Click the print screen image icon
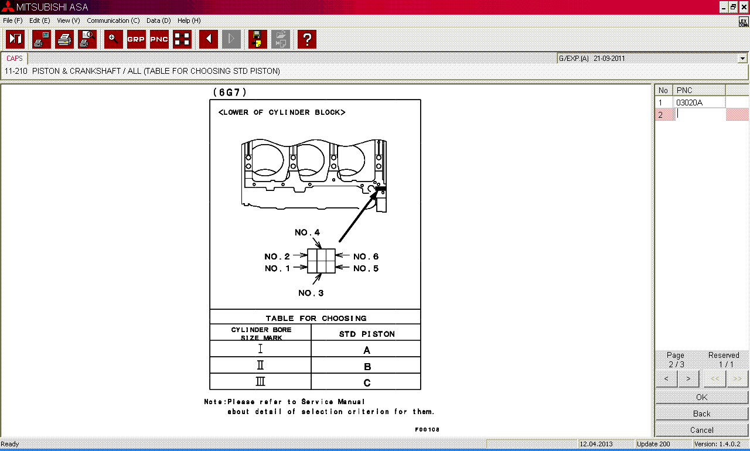 coord(42,39)
